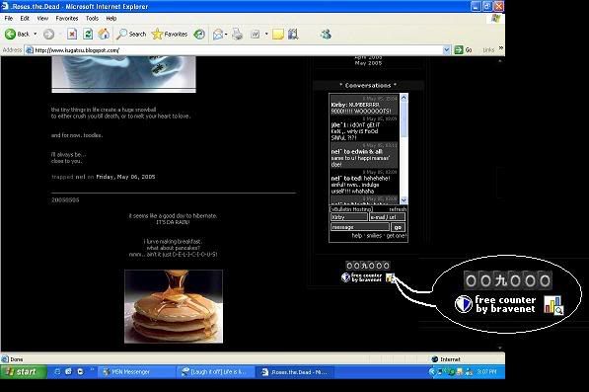Viewport: 589px width, 392px height.
Task: Click the page scrollbar down arrow
Action: 500,348
